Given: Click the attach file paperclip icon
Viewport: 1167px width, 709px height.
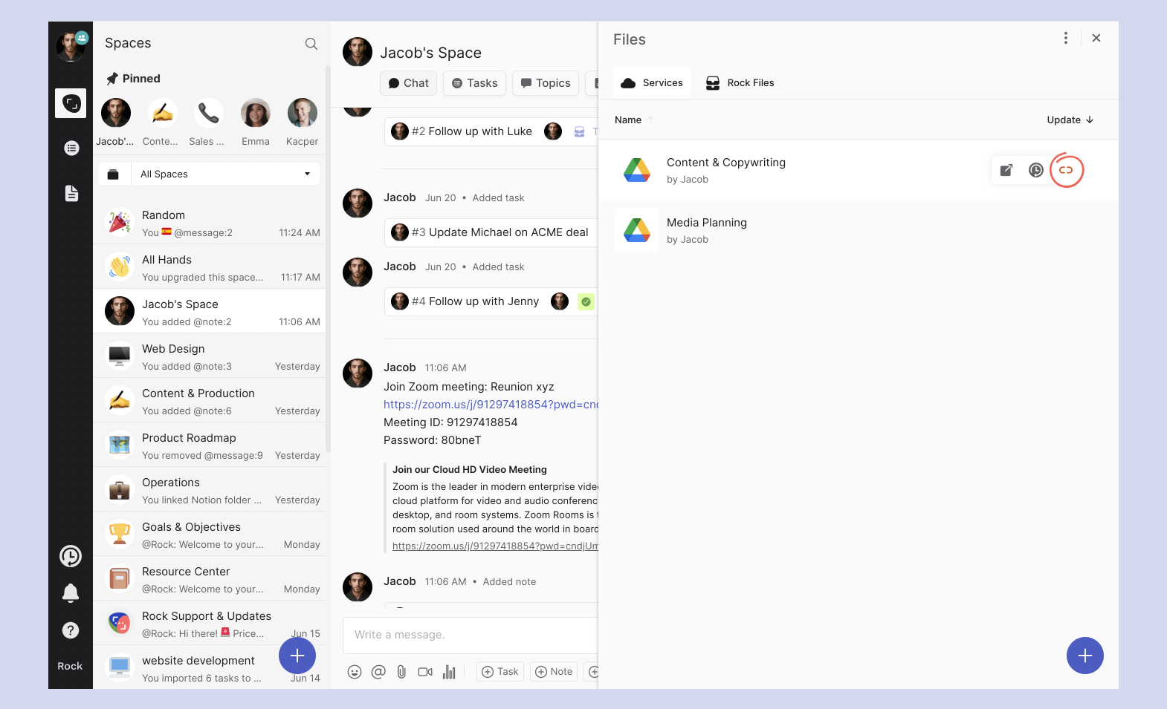Looking at the screenshot, I should pyautogui.click(x=401, y=672).
